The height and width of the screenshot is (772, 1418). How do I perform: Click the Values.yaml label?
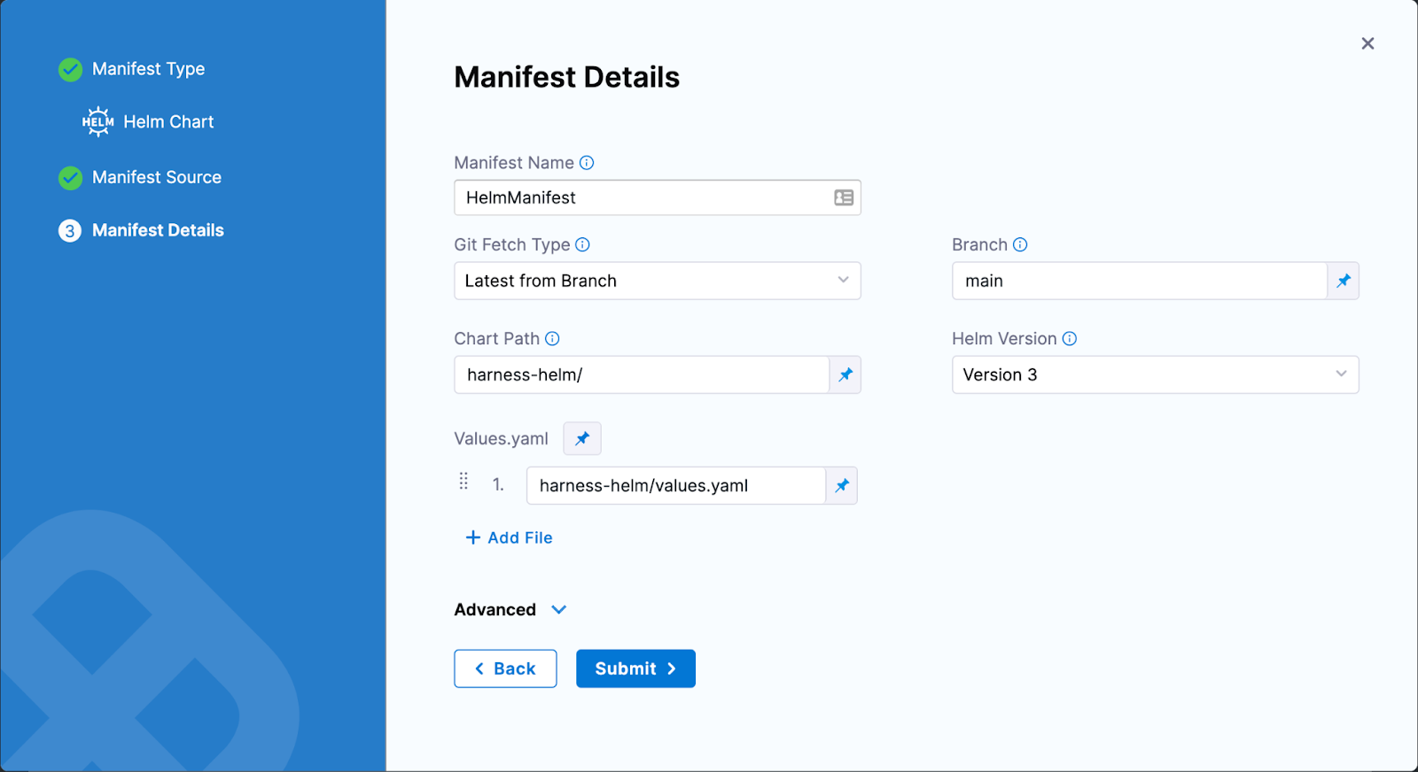point(501,438)
